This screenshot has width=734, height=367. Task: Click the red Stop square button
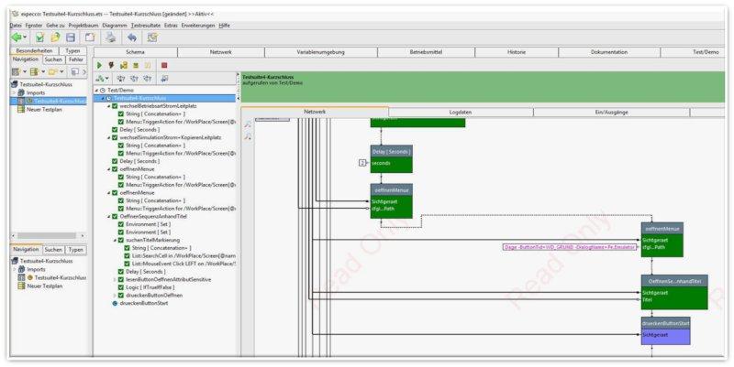[164, 66]
